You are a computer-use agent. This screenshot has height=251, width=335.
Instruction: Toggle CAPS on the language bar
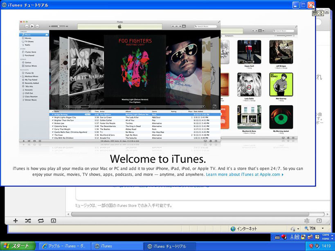tap(326, 235)
